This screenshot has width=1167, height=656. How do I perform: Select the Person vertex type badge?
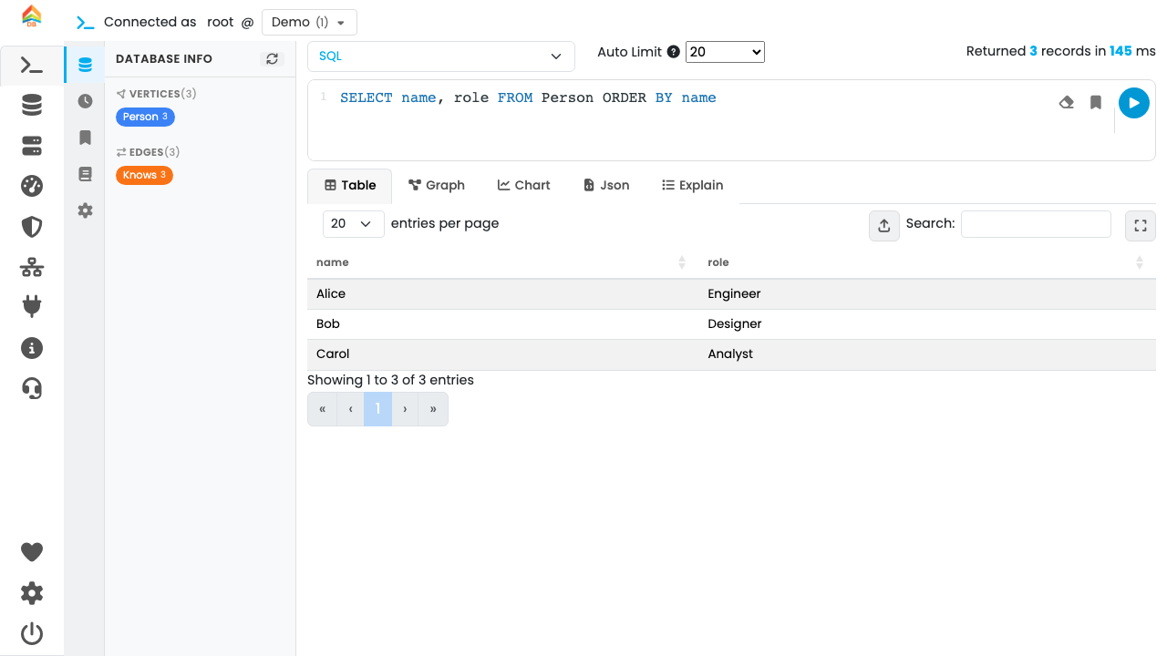pos(145,117)
